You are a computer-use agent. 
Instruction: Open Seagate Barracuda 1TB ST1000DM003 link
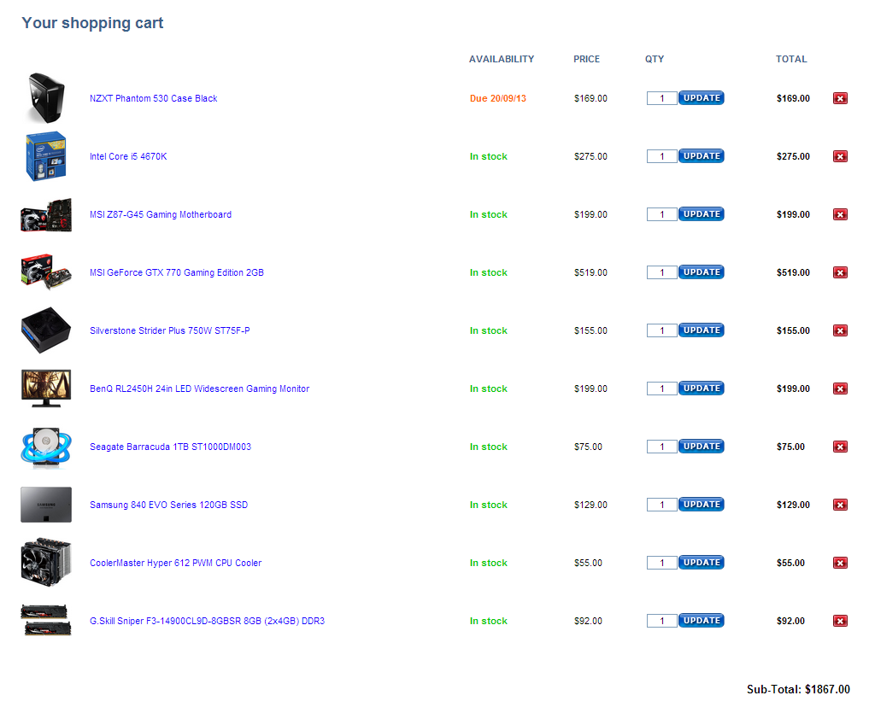(x=170, y=447)
